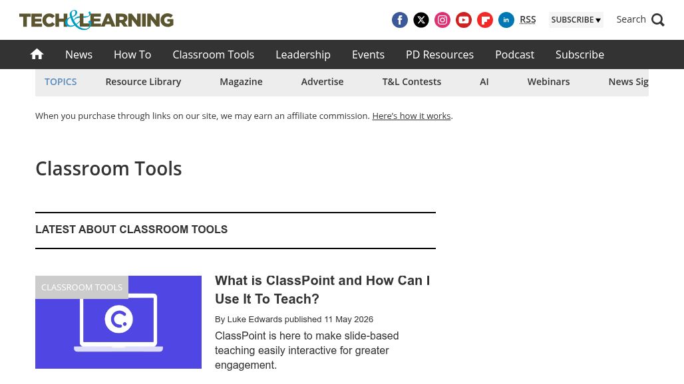Viewport: 684px width, 384px height.
Task: Open Advertise topic link
Action: click(x=322, y=82)
